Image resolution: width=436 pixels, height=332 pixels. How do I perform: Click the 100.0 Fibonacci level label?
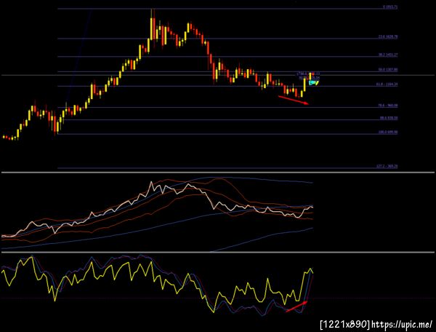coord(388,133)
